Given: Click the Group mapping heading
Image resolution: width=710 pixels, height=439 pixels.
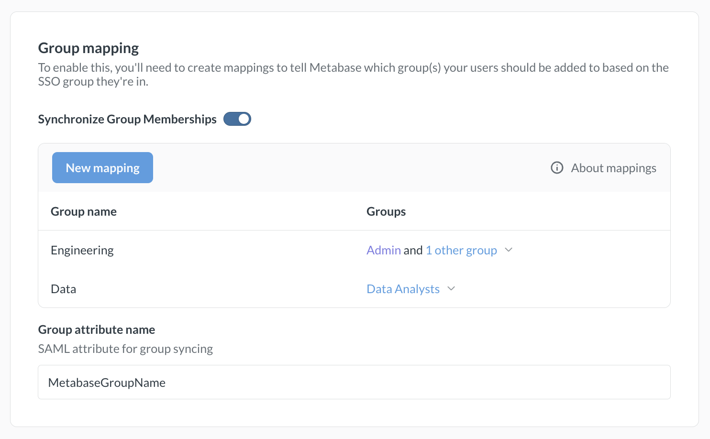Looking at the screenshot, I should pyautogui.click(x=89, y=48).
